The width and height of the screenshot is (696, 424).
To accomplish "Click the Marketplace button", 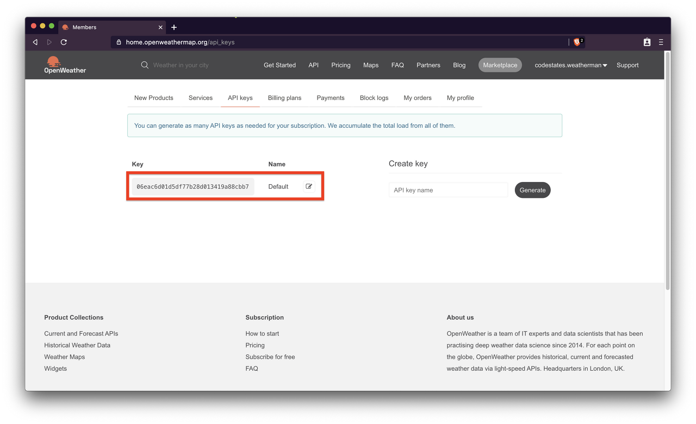I will coord(500,65).
